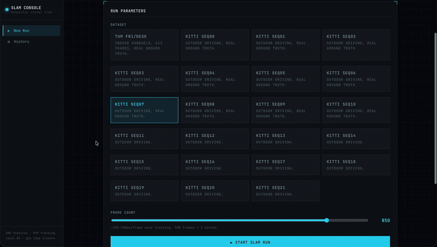Image resolution: width=437 pixels, height=247 pixels.
Task: Pick the KITTI SEQ21 dataset card
Action: (x=285, y=191)
